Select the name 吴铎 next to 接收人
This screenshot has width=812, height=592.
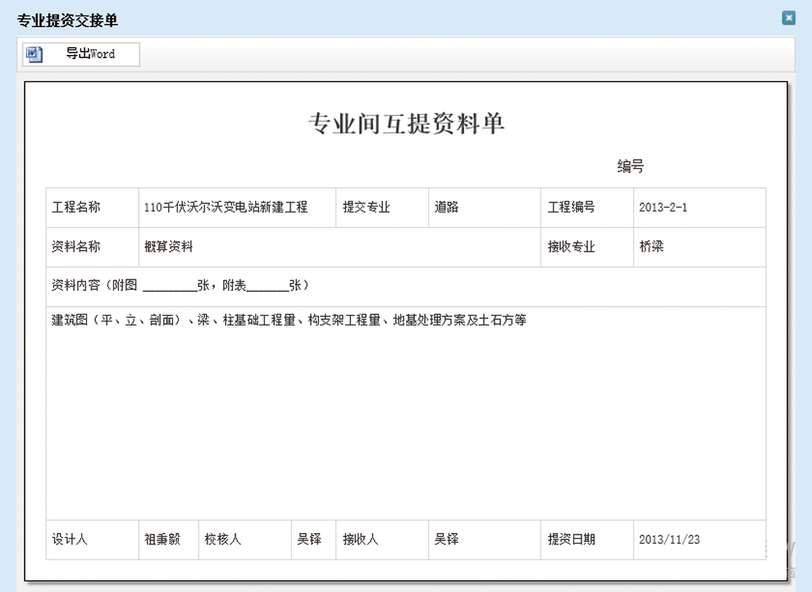446,540
